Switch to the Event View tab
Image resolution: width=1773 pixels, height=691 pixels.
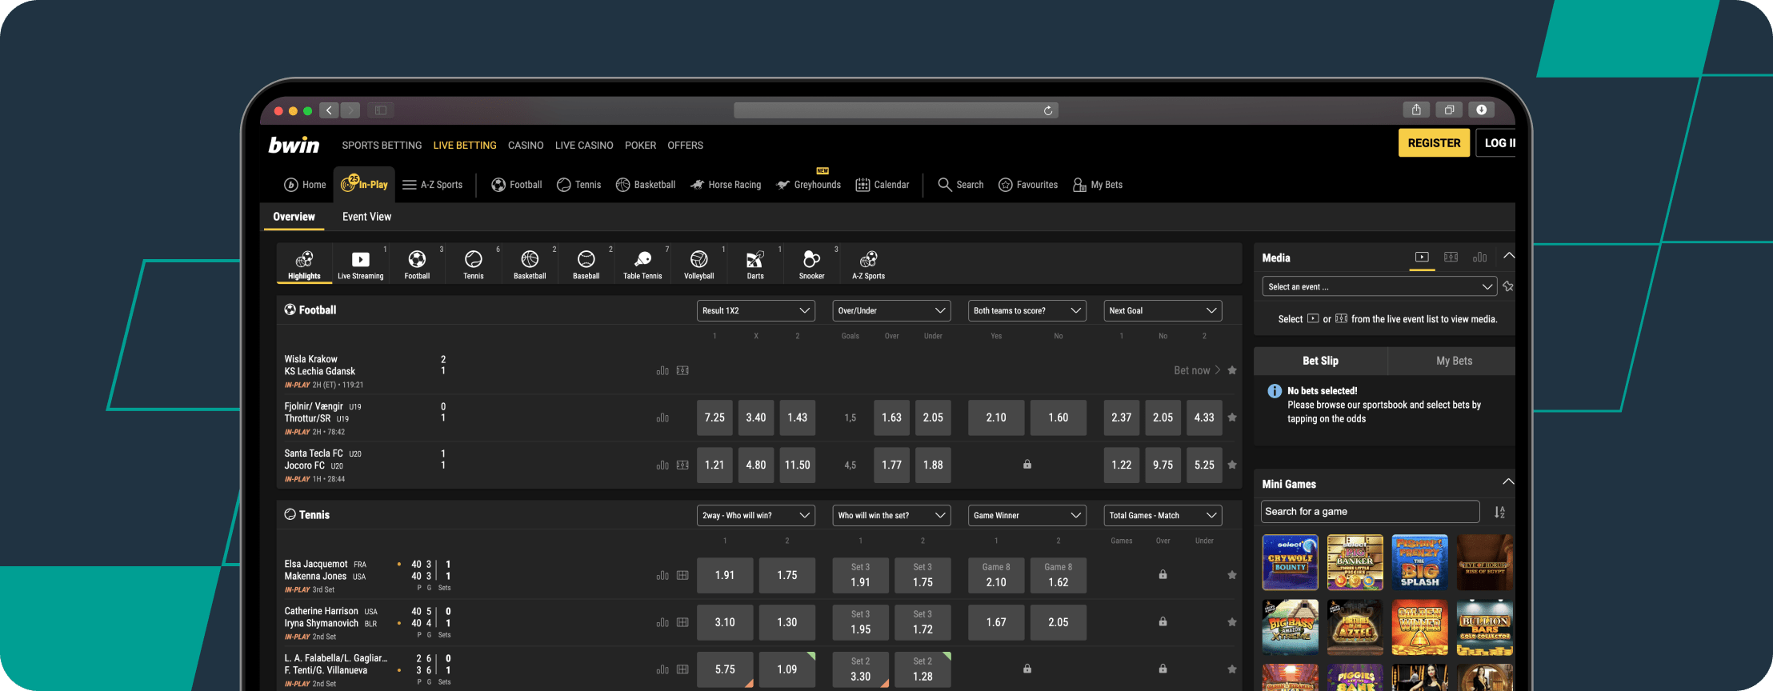coord(366,217)
